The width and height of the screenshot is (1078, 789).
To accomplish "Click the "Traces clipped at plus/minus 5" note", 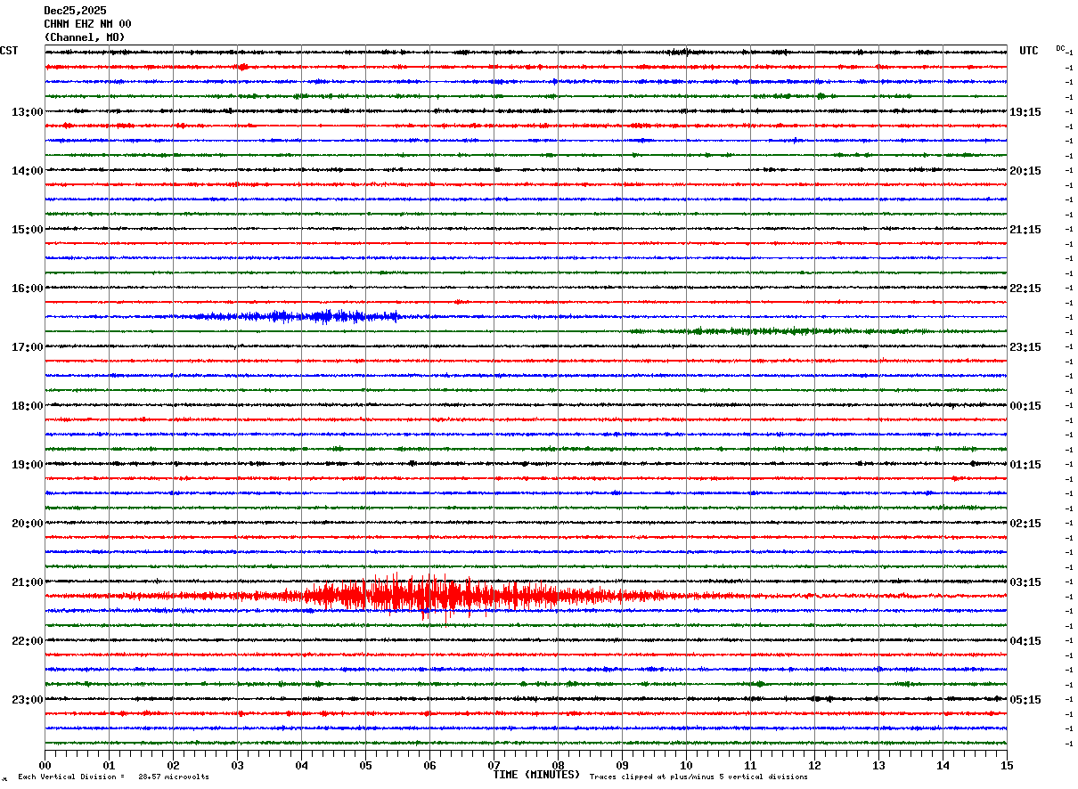I will pos(698,777).
